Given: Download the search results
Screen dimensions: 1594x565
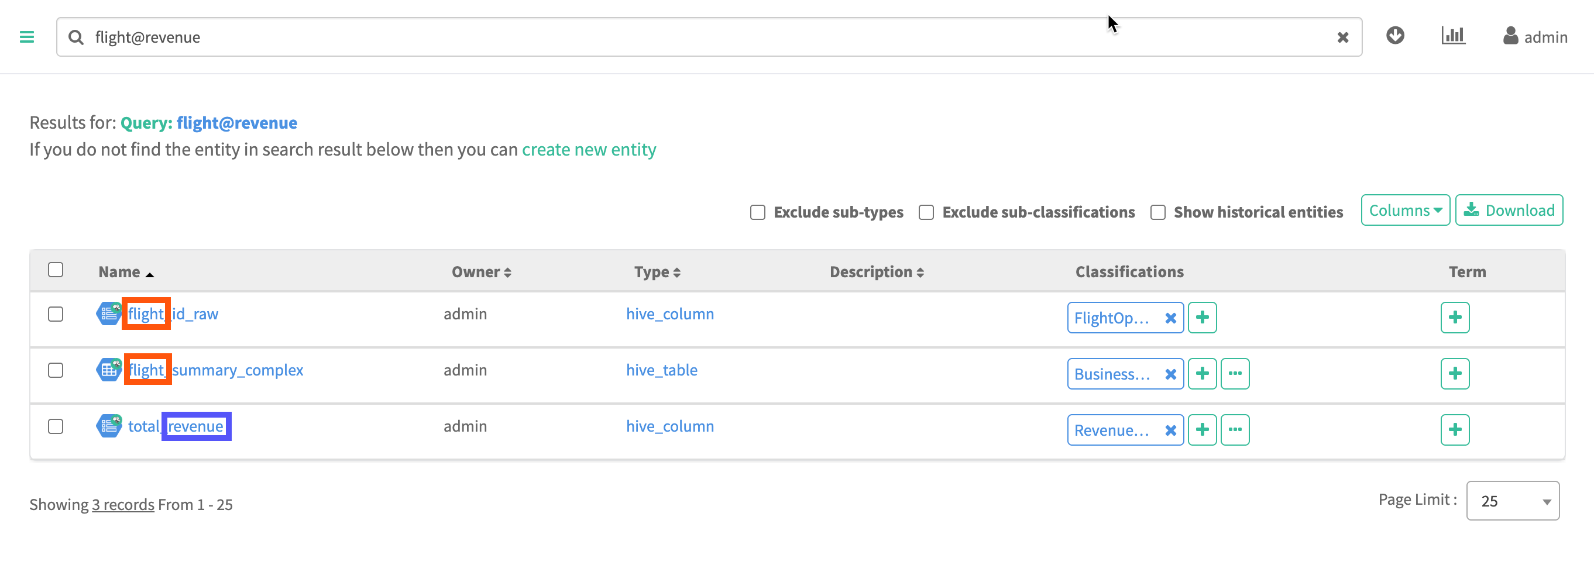Looking at the screenshot, I should coord(1509,211).
